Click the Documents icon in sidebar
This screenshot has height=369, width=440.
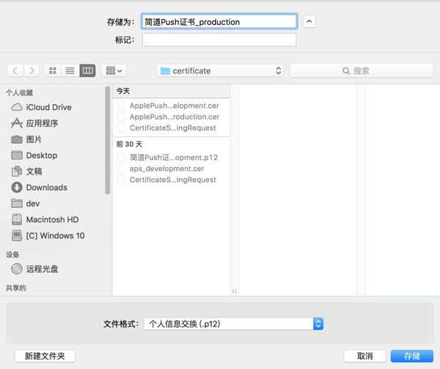pyautogui.click(x=17, y=171)
